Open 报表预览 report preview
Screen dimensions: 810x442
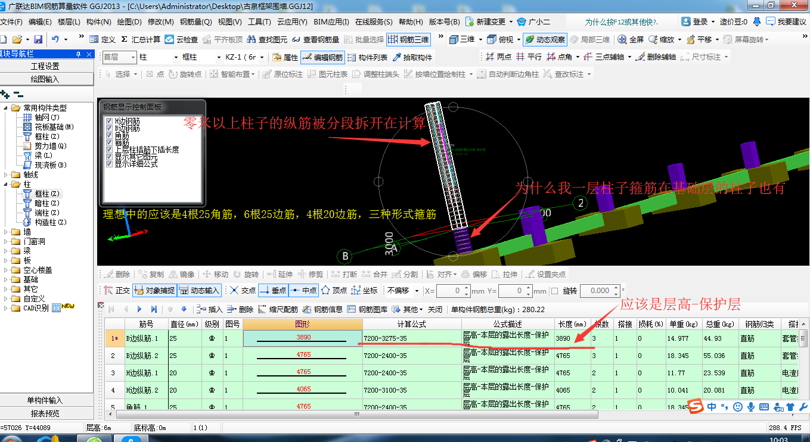pyautogui.click(x=46, y=413)
